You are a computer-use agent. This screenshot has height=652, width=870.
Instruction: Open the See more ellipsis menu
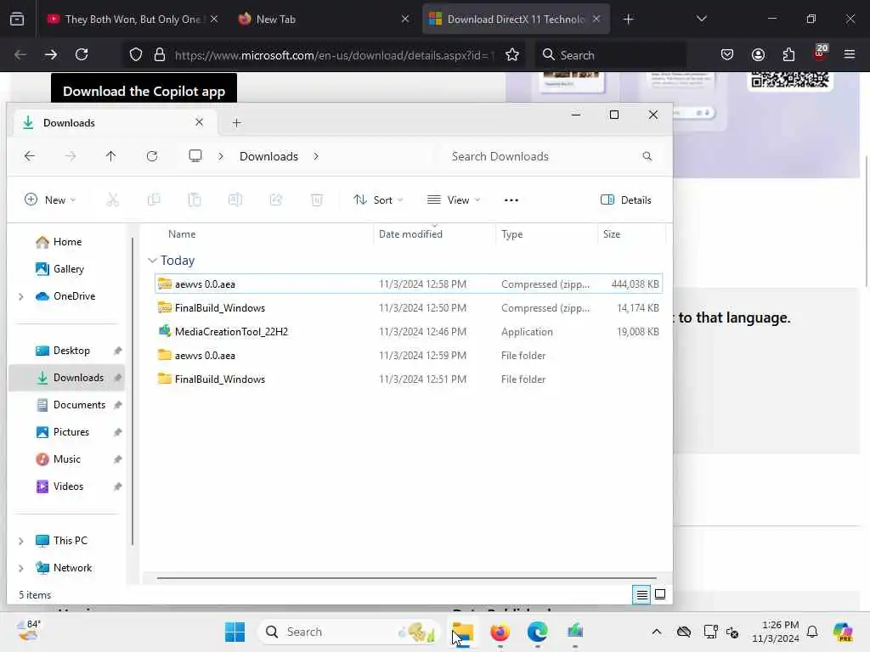coord(511,200)
